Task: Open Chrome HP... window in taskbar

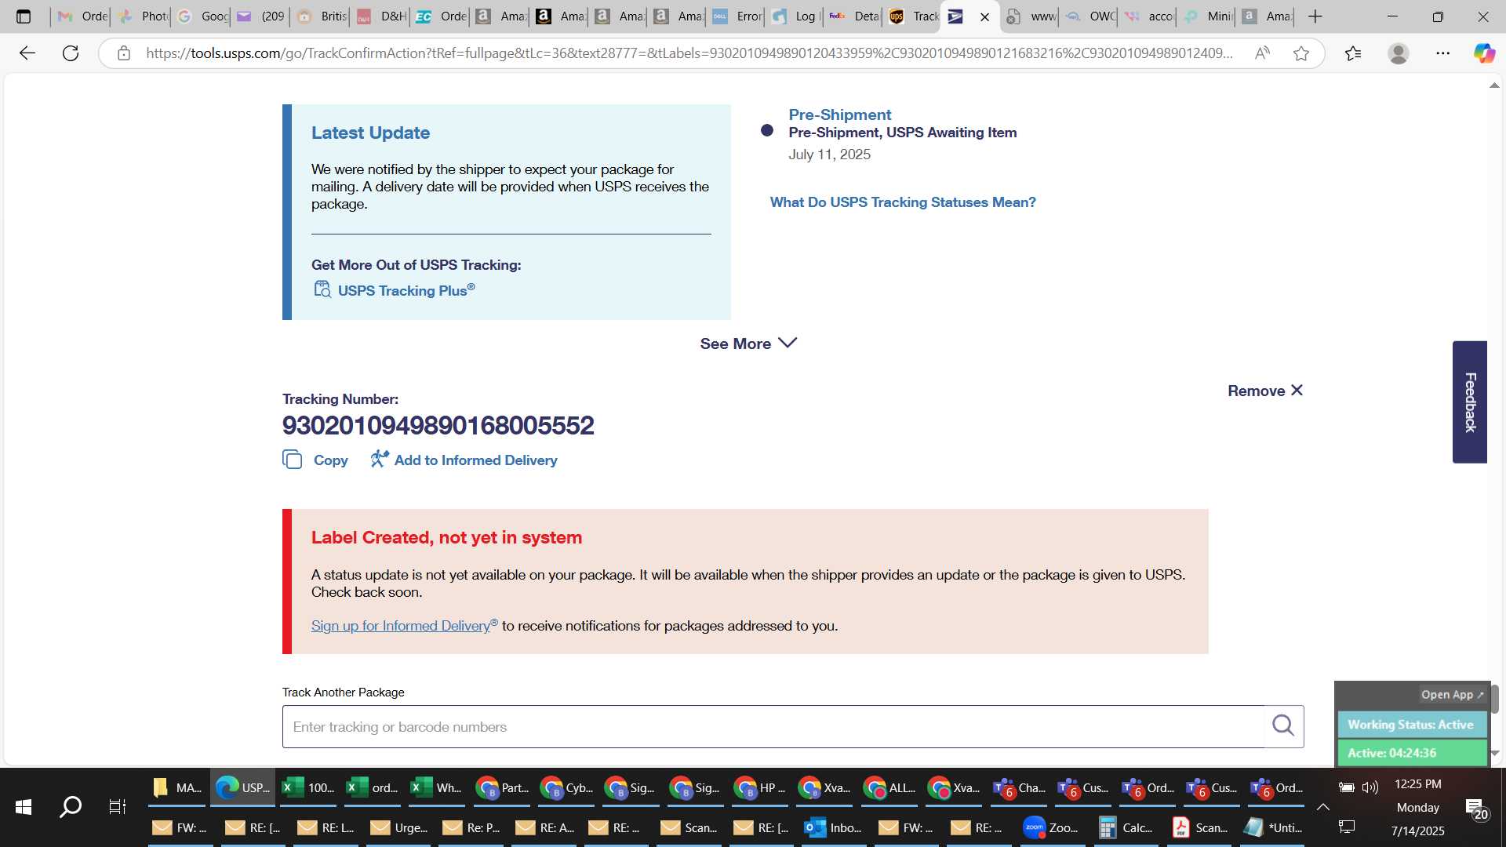Action: point(760,788)
